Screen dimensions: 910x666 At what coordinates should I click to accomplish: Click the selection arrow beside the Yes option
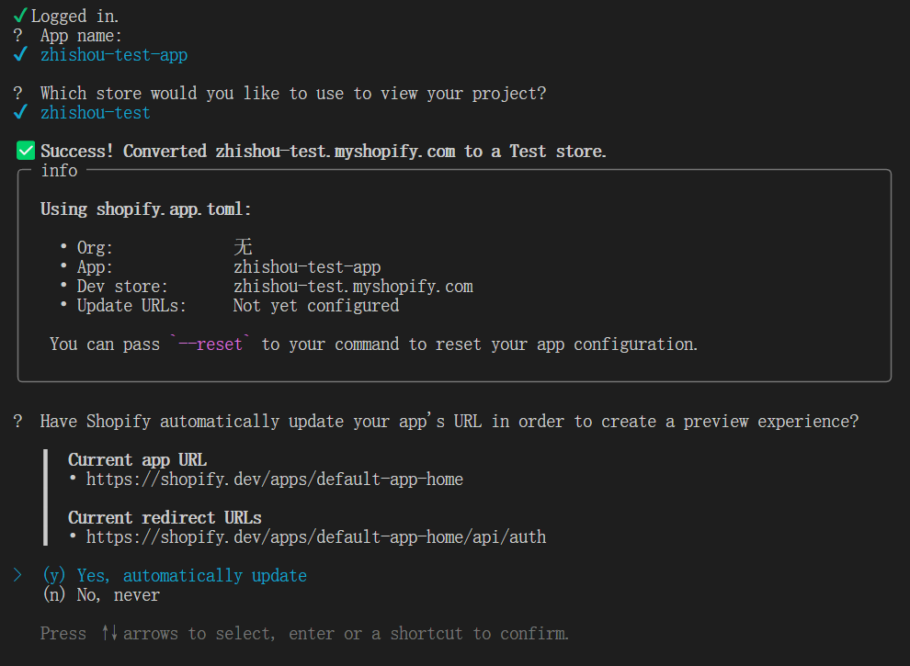18,575
